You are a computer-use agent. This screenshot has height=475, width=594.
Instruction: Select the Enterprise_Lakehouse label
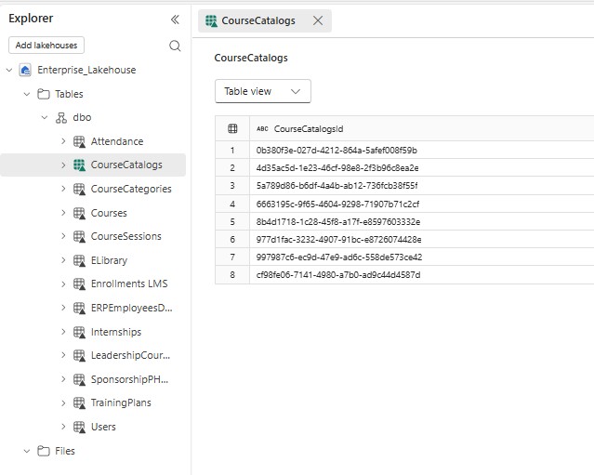point(86,70)
